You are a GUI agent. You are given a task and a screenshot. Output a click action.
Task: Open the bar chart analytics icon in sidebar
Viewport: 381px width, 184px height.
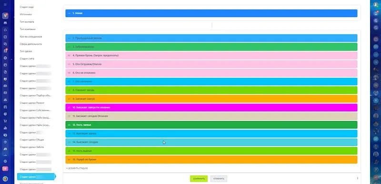[5, 128]
